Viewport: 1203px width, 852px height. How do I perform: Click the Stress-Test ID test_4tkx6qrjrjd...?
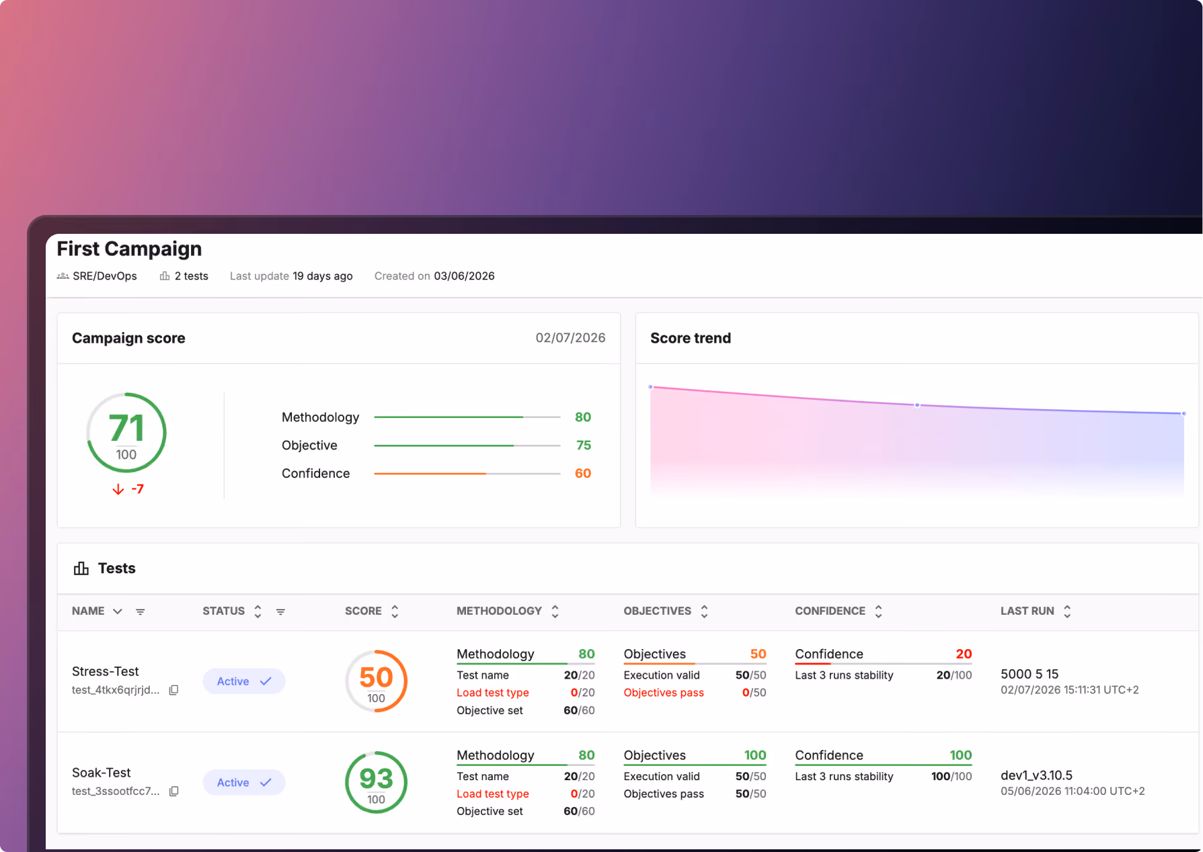click(x=116, y=690)
